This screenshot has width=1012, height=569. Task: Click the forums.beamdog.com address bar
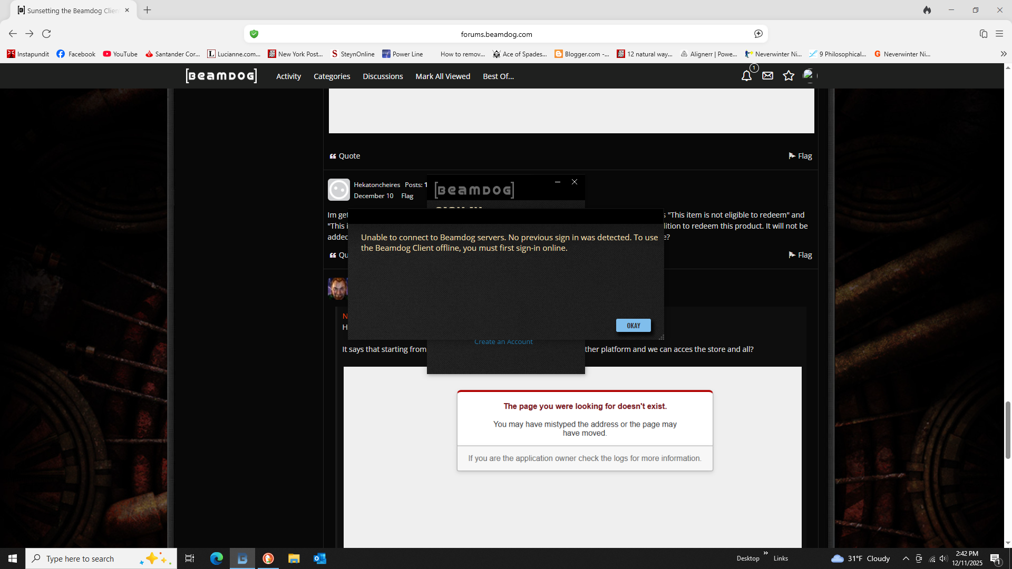[x=496, y=34]
